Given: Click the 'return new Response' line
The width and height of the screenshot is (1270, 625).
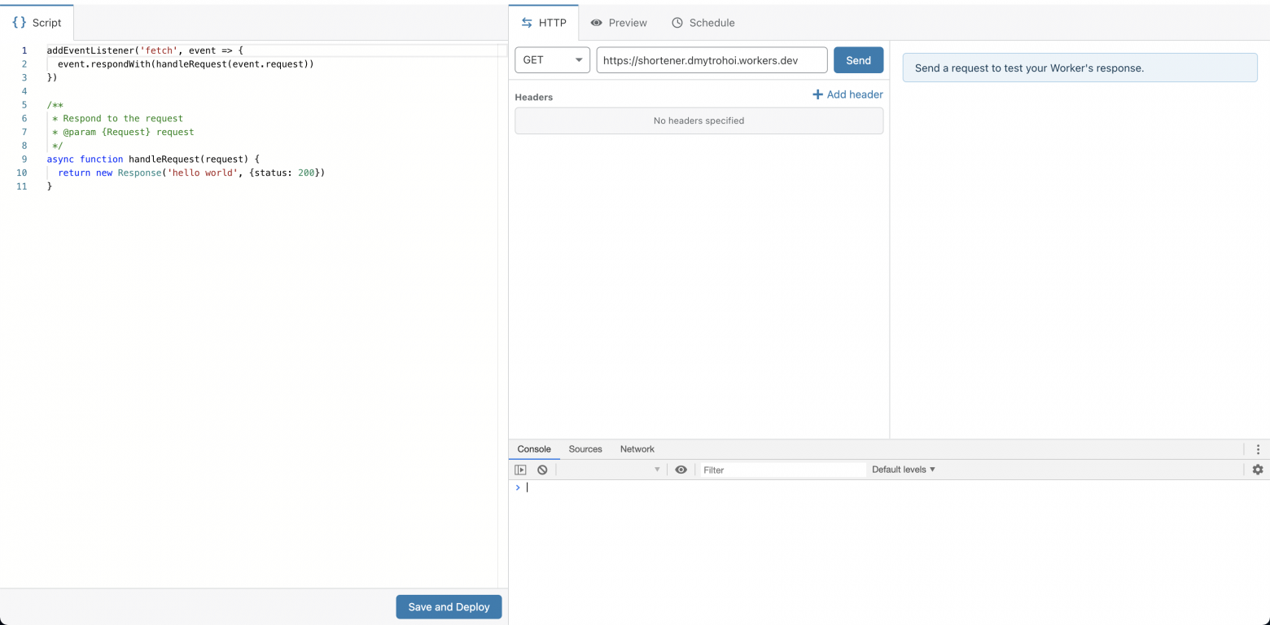Looking at the screenshot, I should coord(191,173).
